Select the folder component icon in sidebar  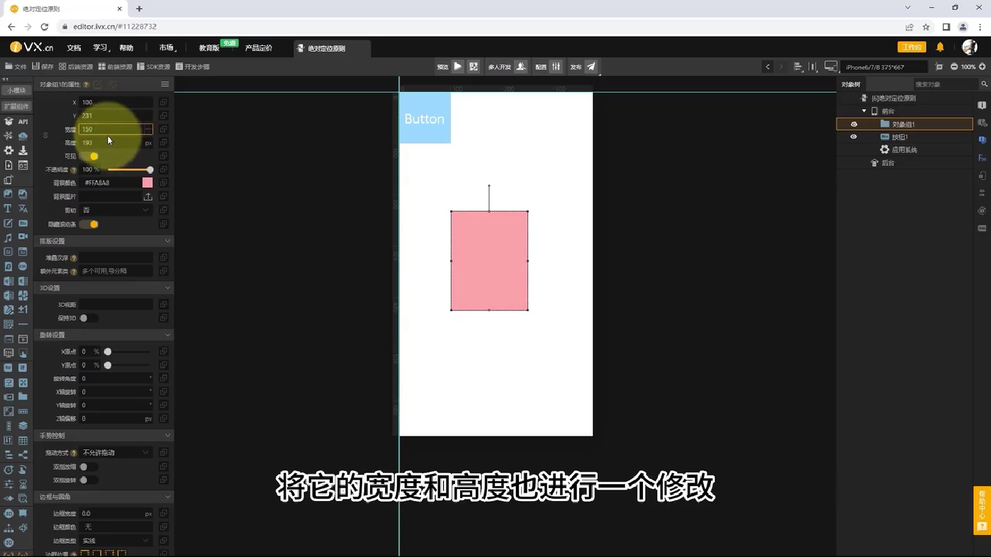point(23,397)
